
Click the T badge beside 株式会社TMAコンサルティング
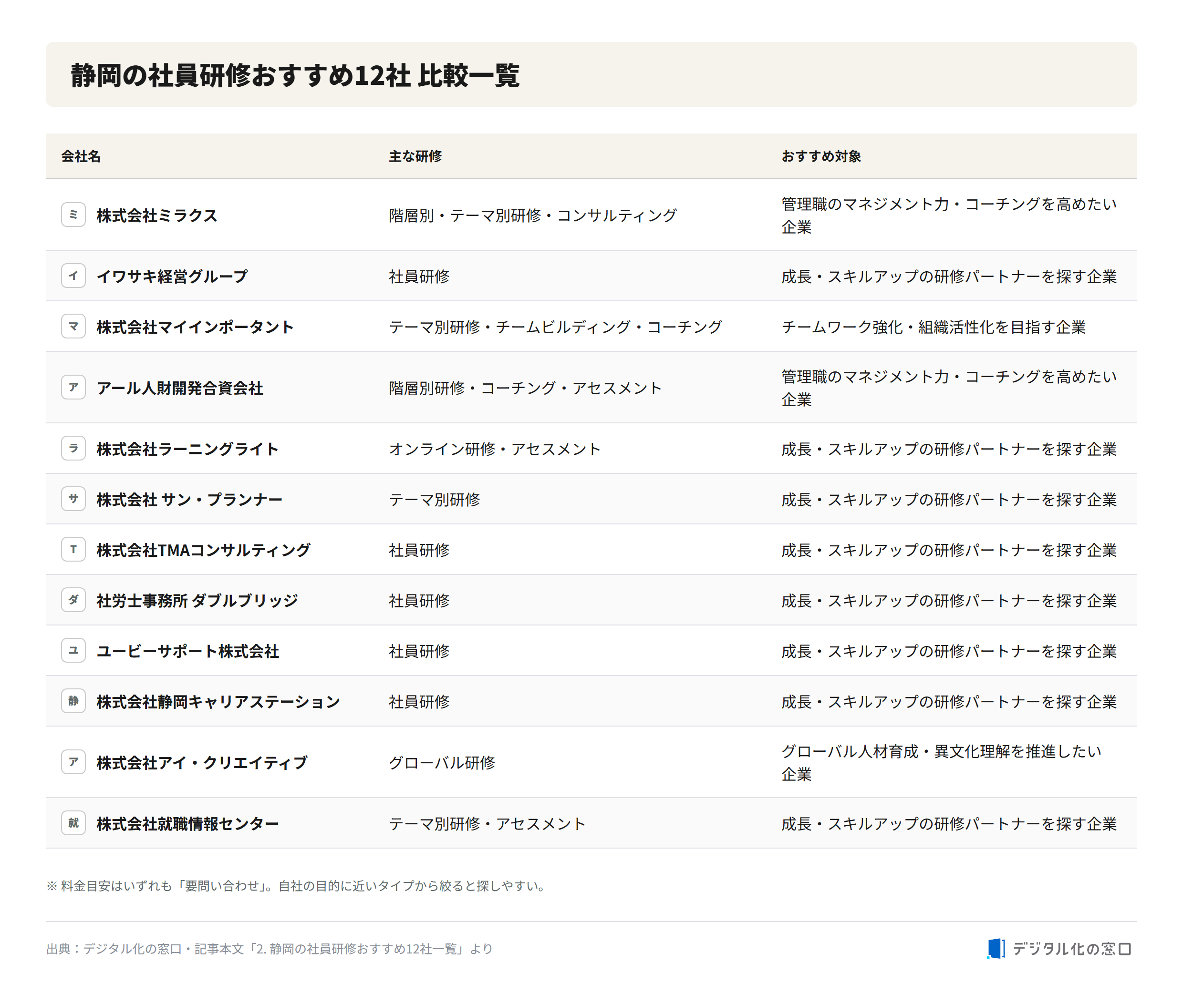click(73, 549)
